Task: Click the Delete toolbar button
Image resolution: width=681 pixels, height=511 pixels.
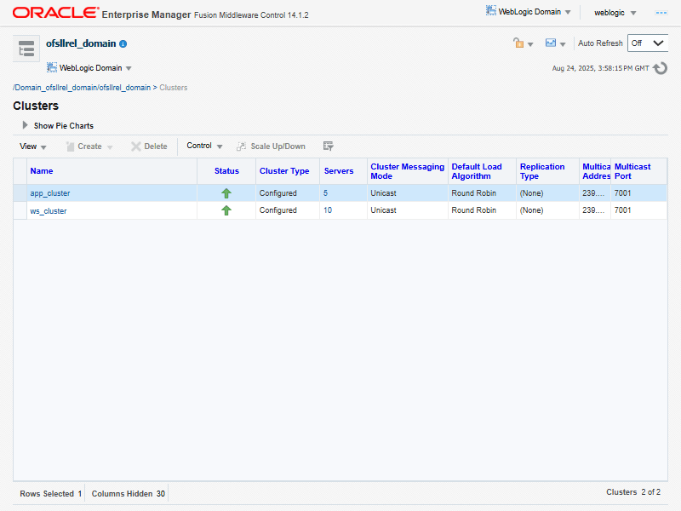Action: [x=150, y=146]
